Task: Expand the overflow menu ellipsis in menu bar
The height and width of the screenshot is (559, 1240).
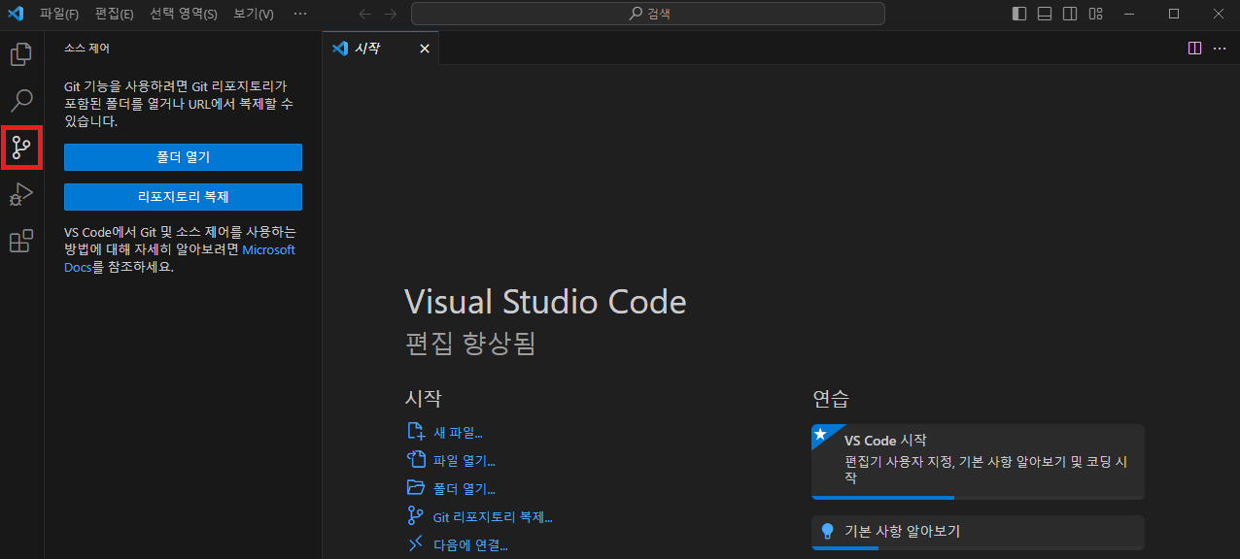Action: (x=300, y=14)
